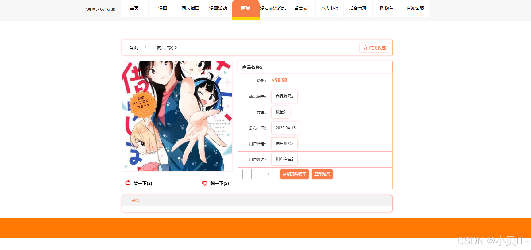The width and height of the screenshot is (531, 250).
Task: Click the "漫画之家"系统 site title
Action: click(100, 9)
